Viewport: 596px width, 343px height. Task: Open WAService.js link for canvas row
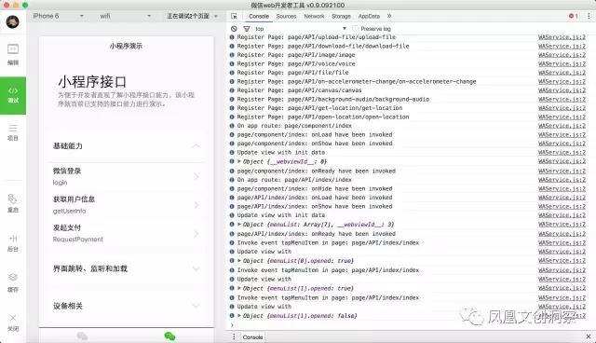(x=562, y=90)
